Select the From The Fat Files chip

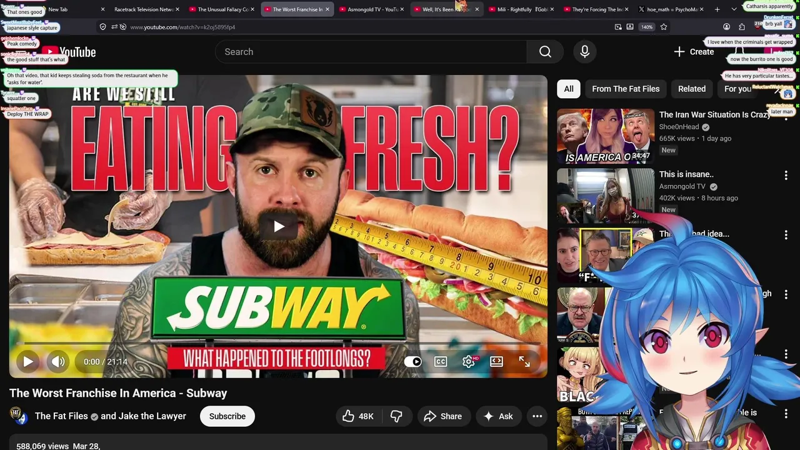click(626, 89)
